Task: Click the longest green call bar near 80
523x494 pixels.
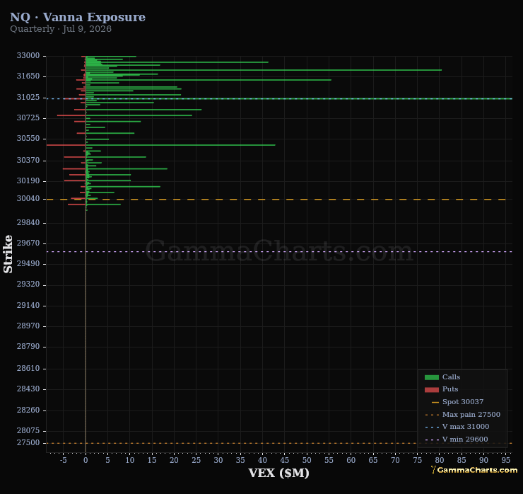Action: tap(264, 70)
